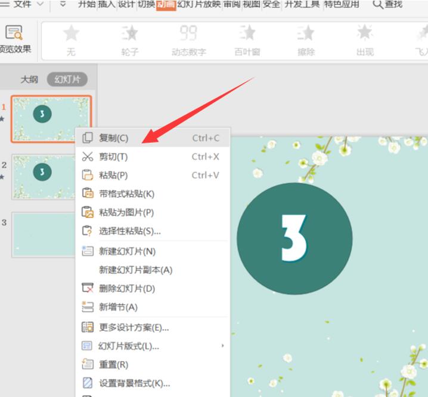Screen dimensions: 428x397
Task: Open the 设计 ribbon tab
Action: point(126,4)
